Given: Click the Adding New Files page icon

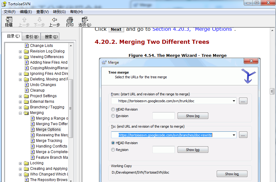Looking at the screenshot, I should [x=27, y=62].
